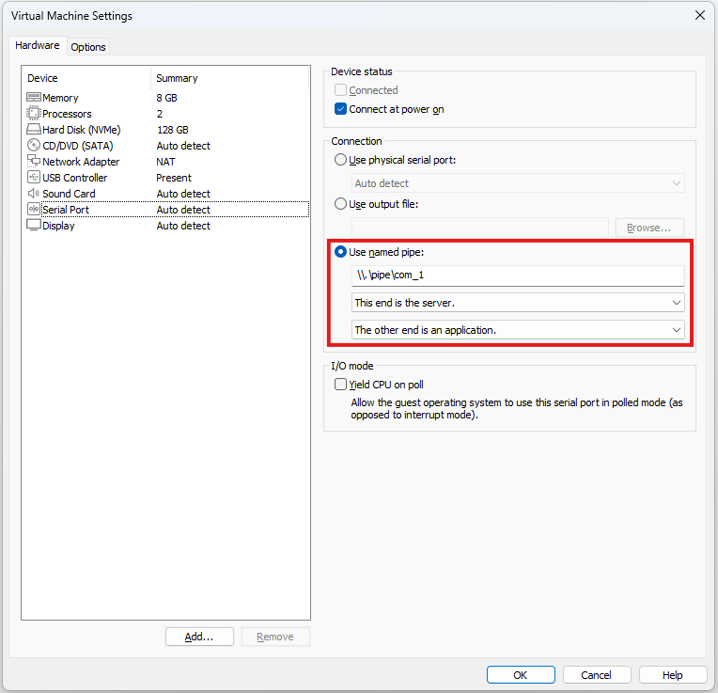
Task: Expand 'This end is the server' dropdown
Action: 518,303
